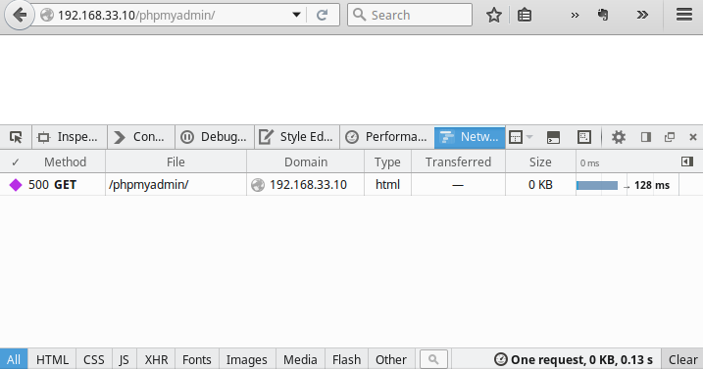Viewport: 703px width, 369px height.
Task: Open the Performance tab
Action: pos(387,137)
